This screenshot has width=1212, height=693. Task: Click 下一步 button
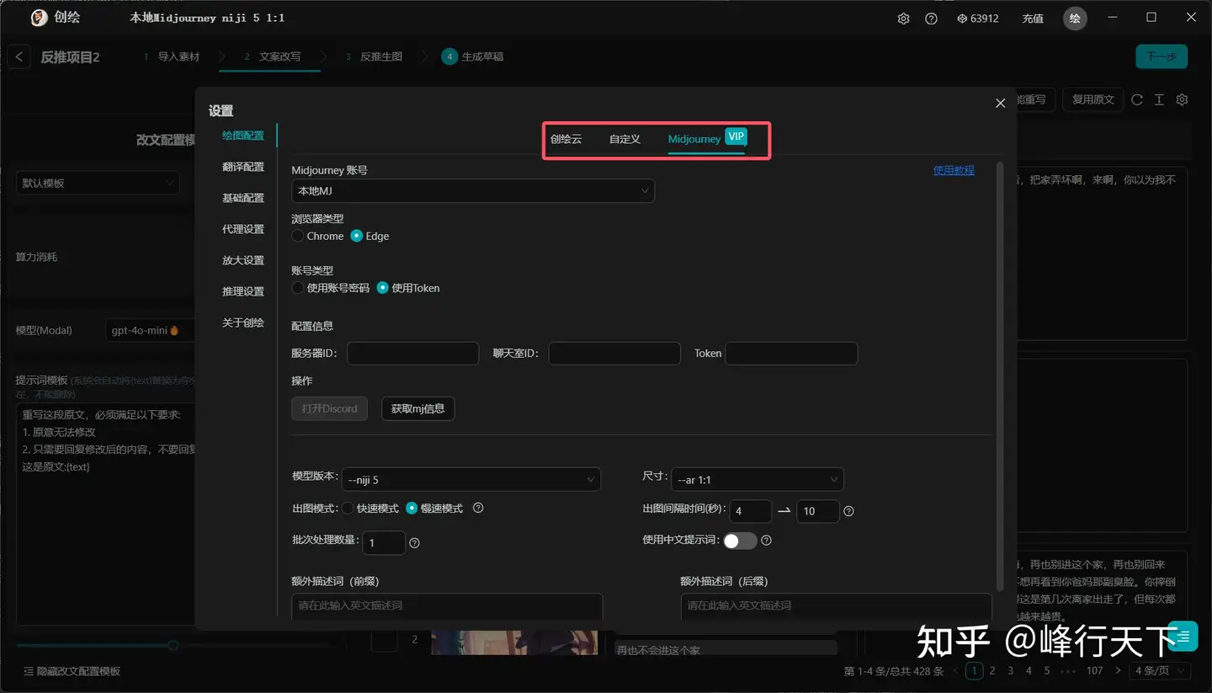pyautogui.click(x=1161, y=56)
